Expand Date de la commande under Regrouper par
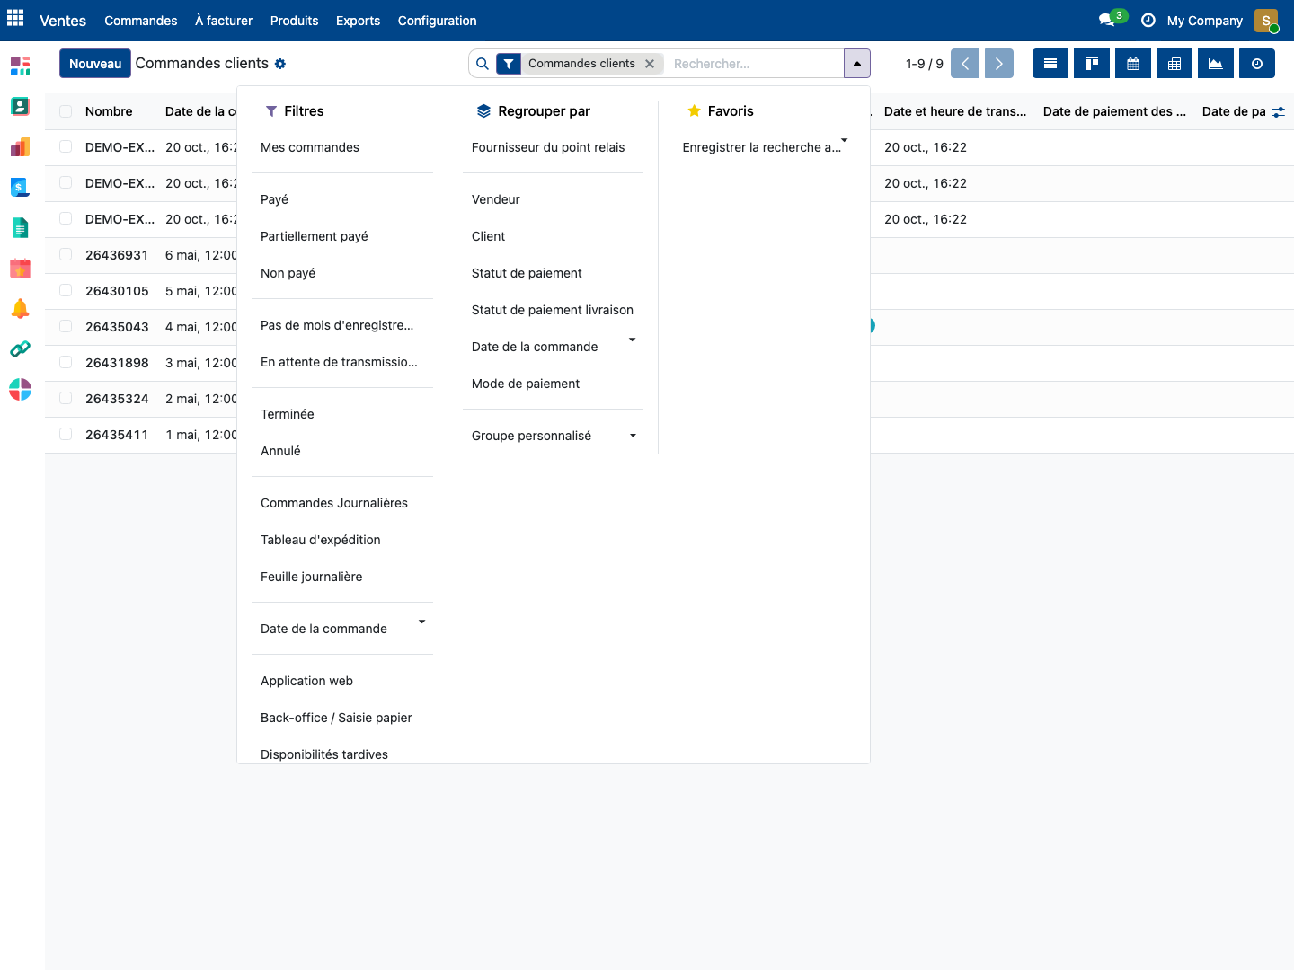This screenshot has width=1294, height=970. click(553, 347)
